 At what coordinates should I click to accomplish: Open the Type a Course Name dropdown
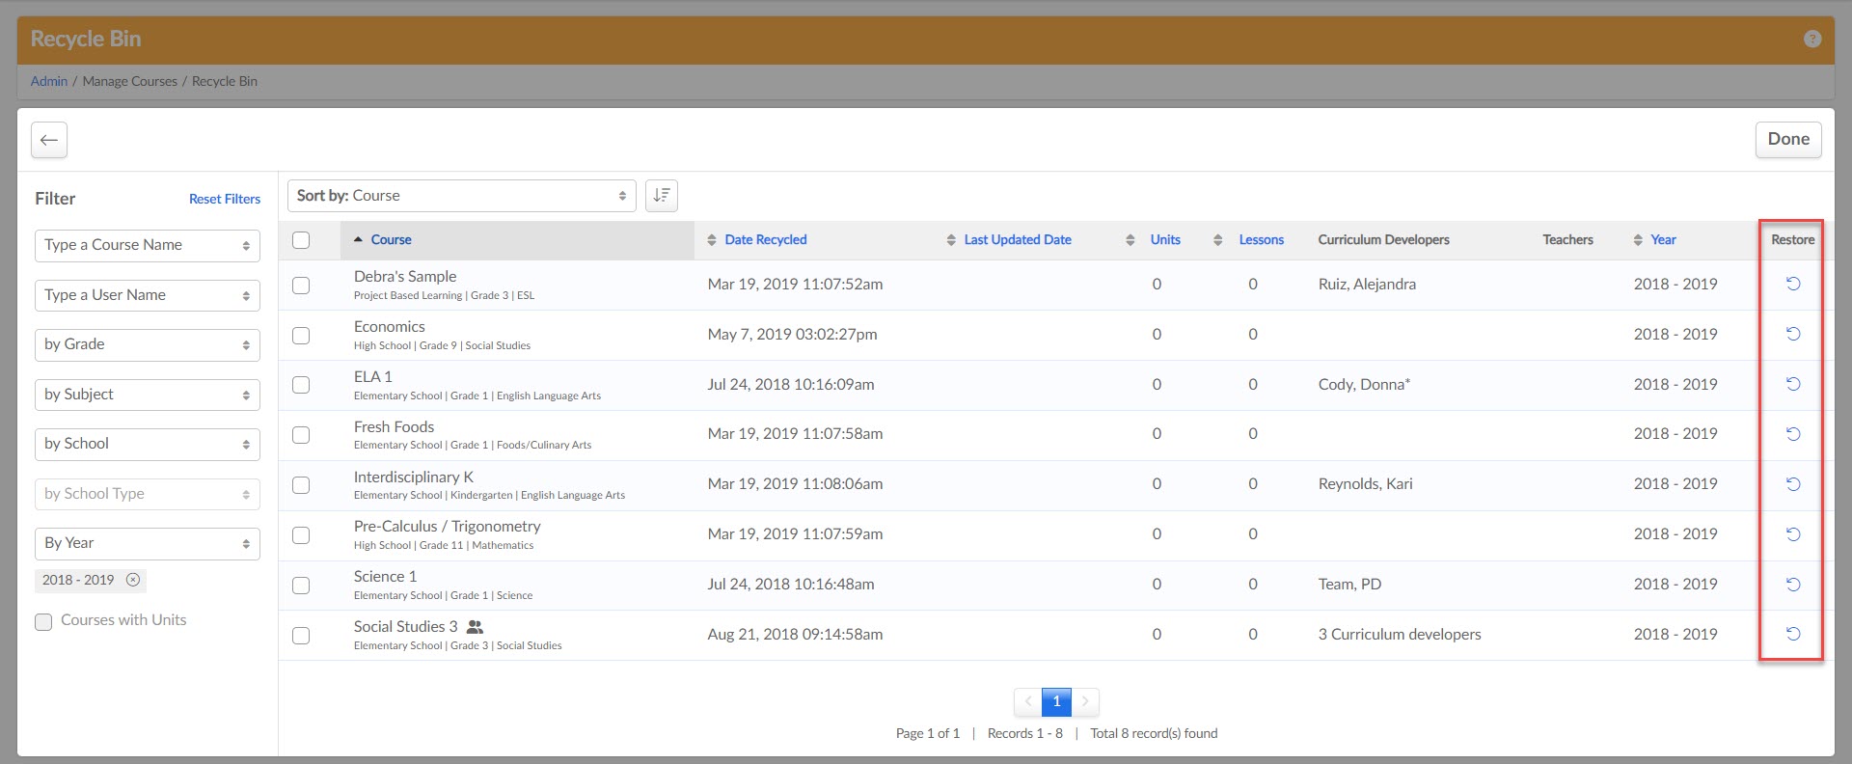[148, 245]
